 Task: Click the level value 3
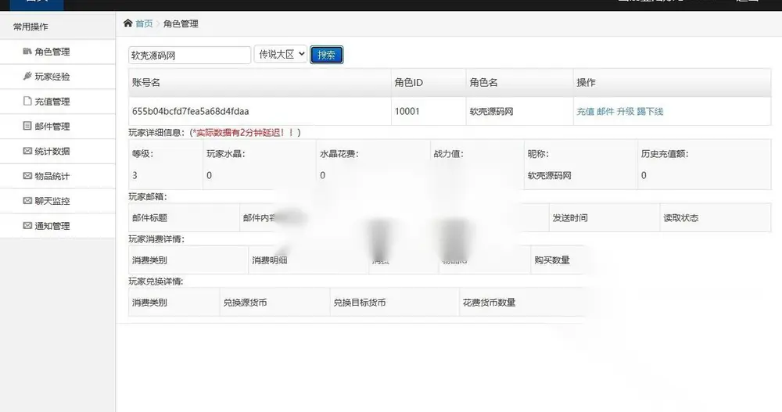coord(135,175)
